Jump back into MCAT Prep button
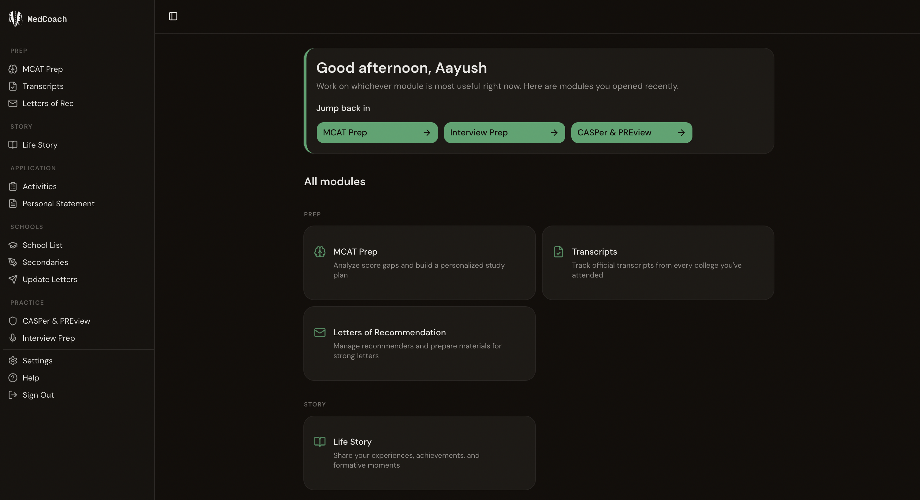This screenshot has width=920, height=500. [377, 132]
